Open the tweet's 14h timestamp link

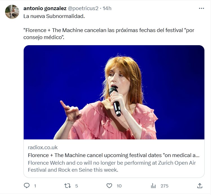pyautogui.click(x=107, y=8)
